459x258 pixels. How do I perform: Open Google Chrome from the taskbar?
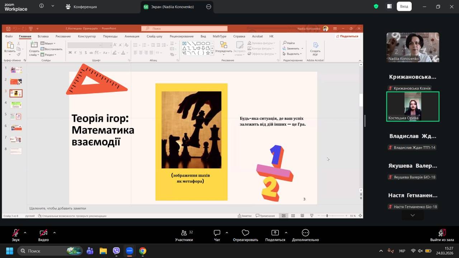tap(143, 251)
